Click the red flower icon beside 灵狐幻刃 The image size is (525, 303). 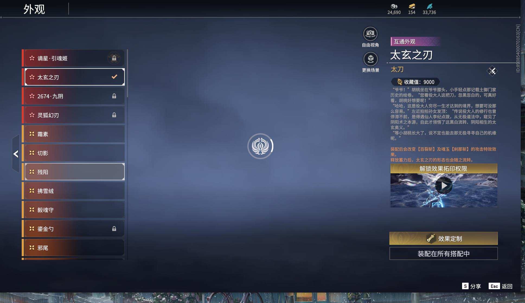32,115
